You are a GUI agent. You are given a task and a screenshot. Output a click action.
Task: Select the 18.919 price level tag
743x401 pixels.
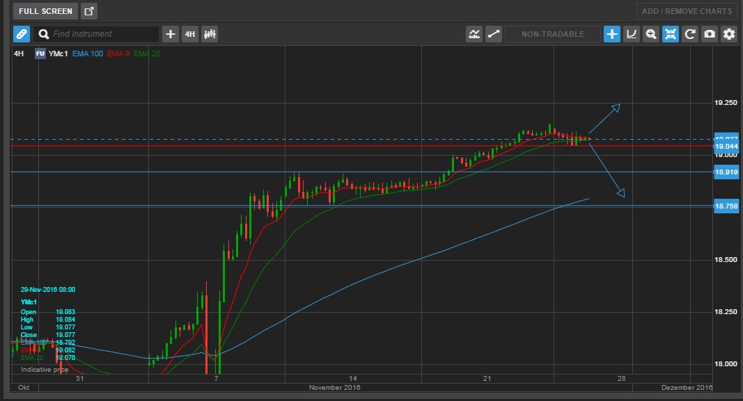(726, 172)
